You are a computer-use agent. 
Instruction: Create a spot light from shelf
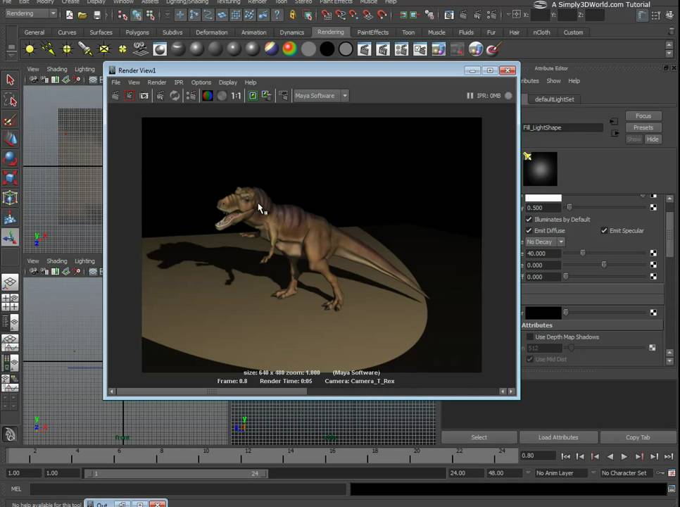(85, 49)
